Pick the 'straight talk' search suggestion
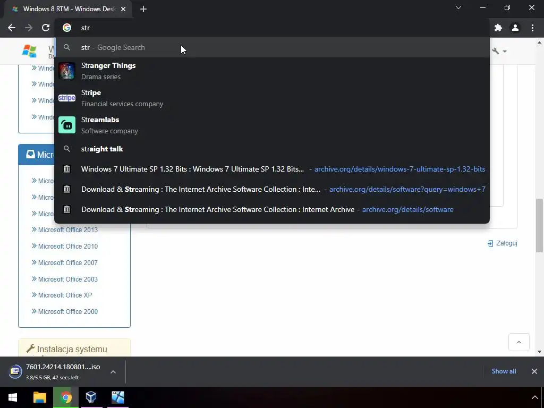 click(x=272, y=149)
